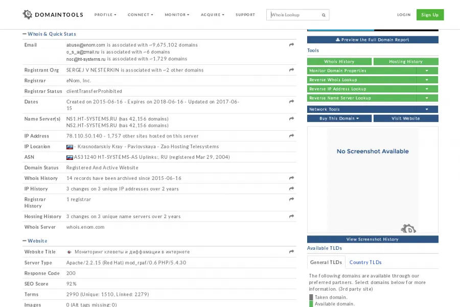
Task: Open the Whois History tool button
Action: [x=339, y=62]
